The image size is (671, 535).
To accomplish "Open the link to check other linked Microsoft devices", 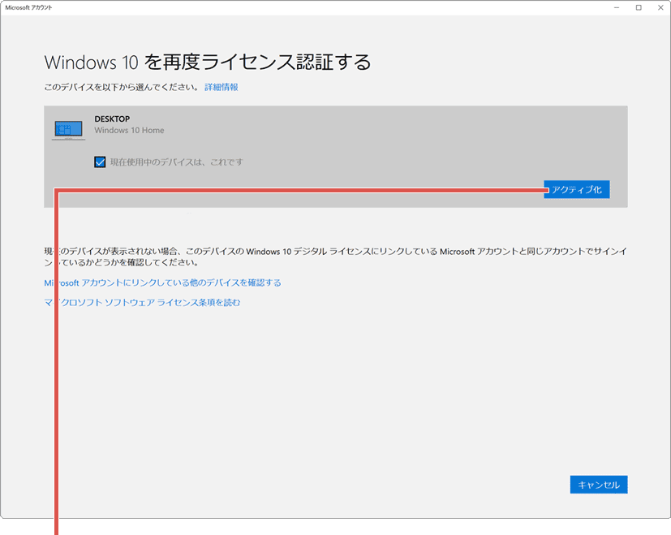I will (x=162, y=283).
